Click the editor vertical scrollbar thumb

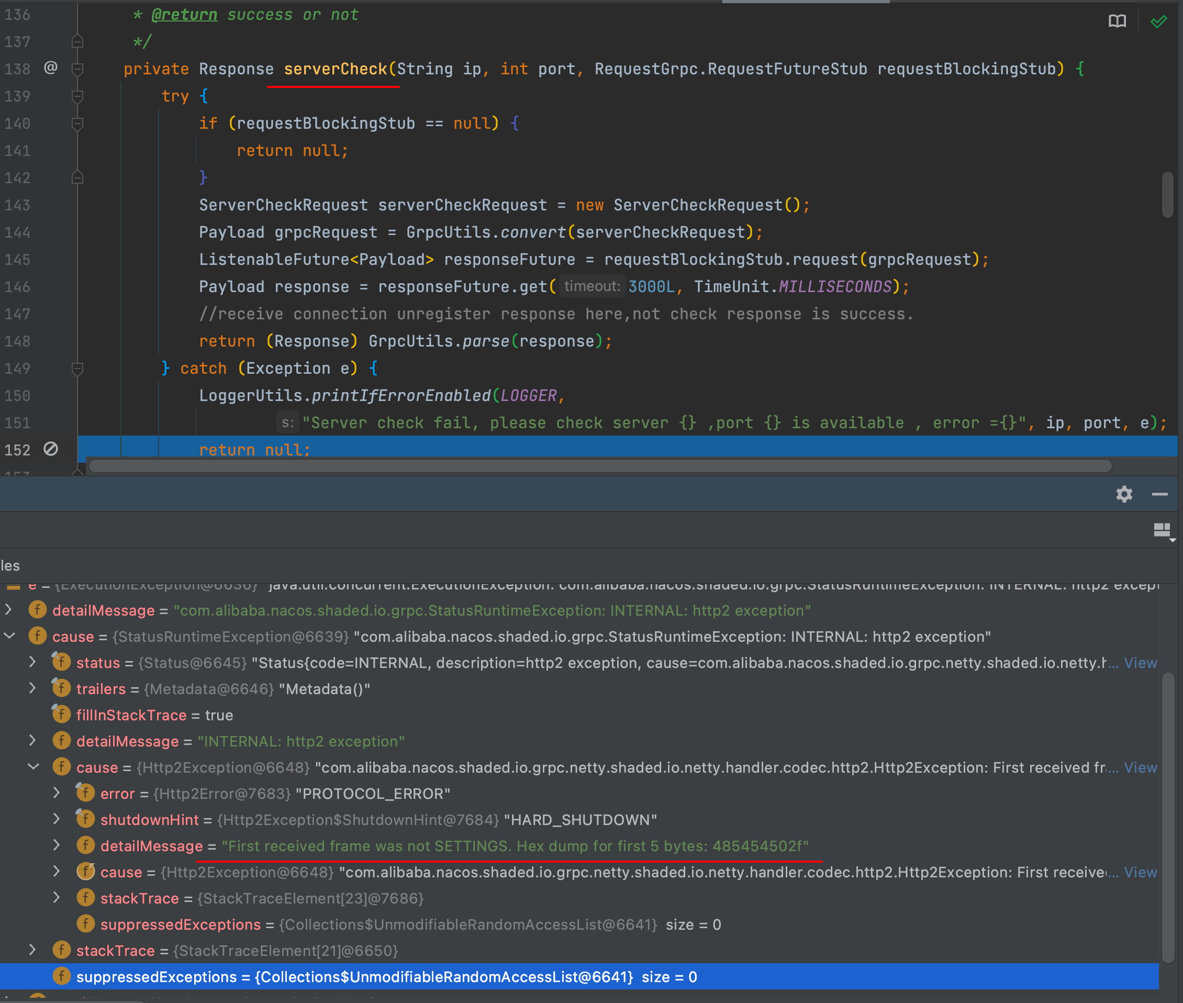click(x=1168, y=194)
